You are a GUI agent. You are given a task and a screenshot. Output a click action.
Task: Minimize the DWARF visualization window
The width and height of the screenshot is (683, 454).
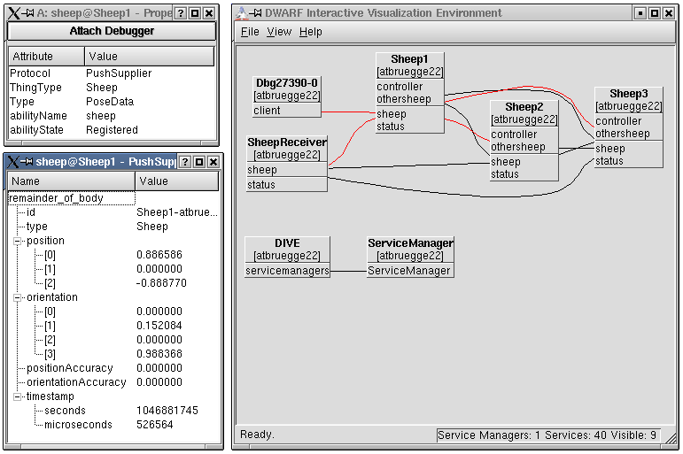point(640,13)
